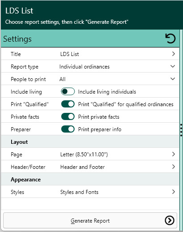Click the "Report type" row label
Viewport: 183px width, 232px height.
(x=25, y=67)
